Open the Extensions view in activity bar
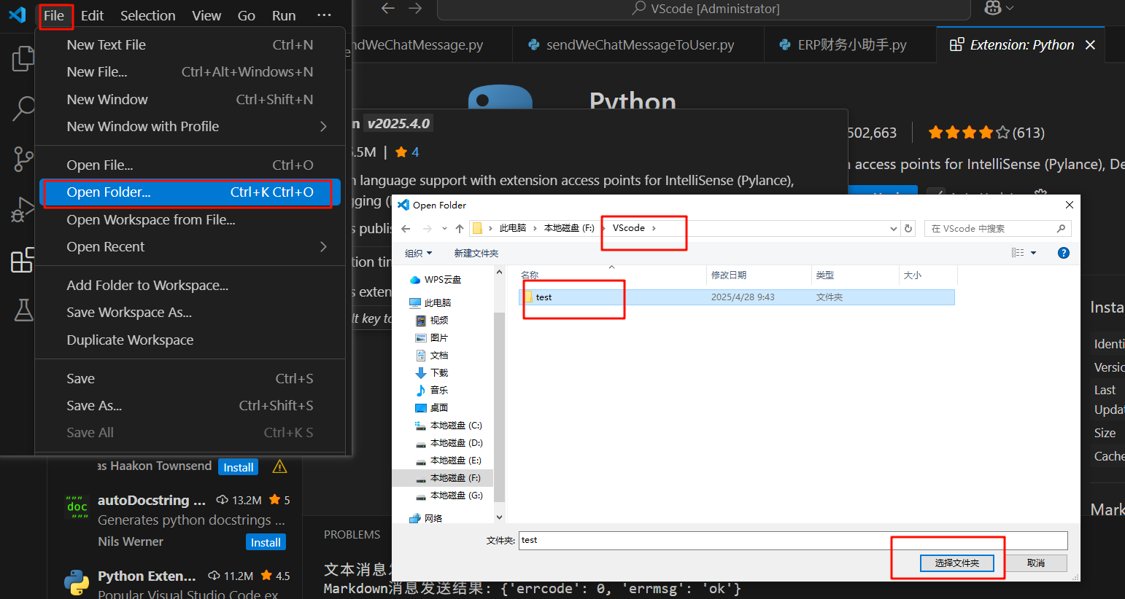This screenshot has height=599, width=1125. tap(23, 260)
